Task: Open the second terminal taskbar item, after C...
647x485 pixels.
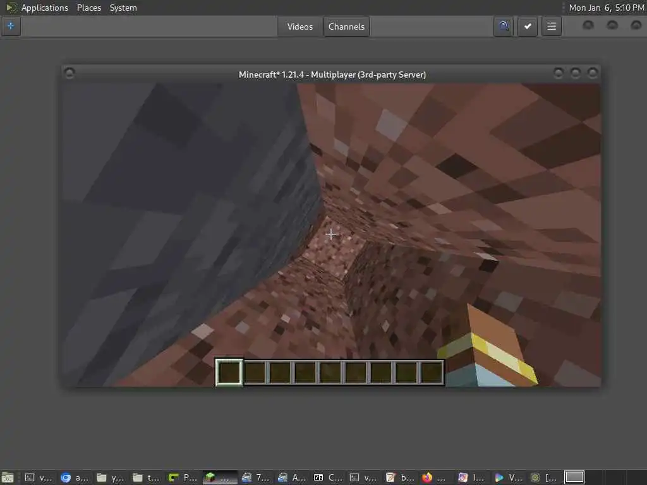Action: (x=364, y=477)
